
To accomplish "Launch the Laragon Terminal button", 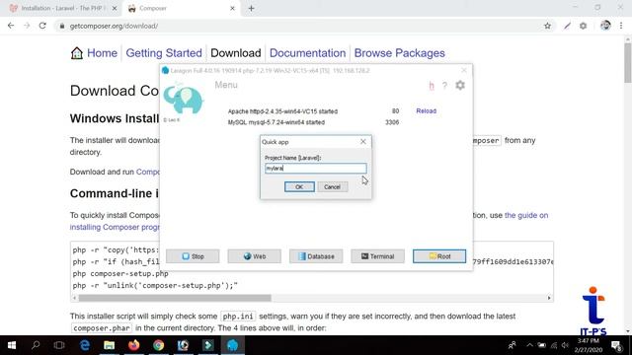I will click(x=377, y=256).
